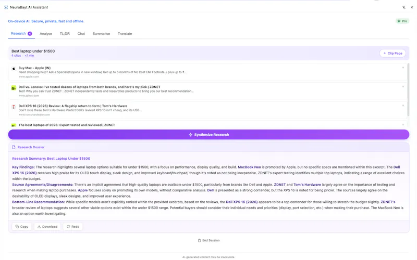The image size is (417, 260).
Task: Click the trash icon beside End Session
Action: click(199, 240)
